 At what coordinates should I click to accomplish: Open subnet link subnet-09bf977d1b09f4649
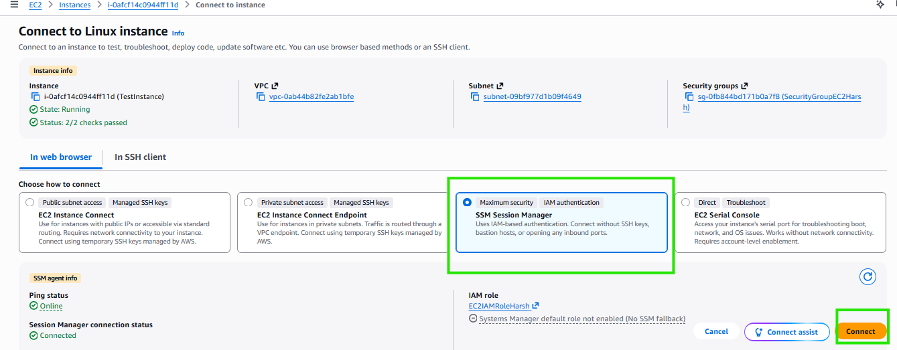tap(533, 96)
